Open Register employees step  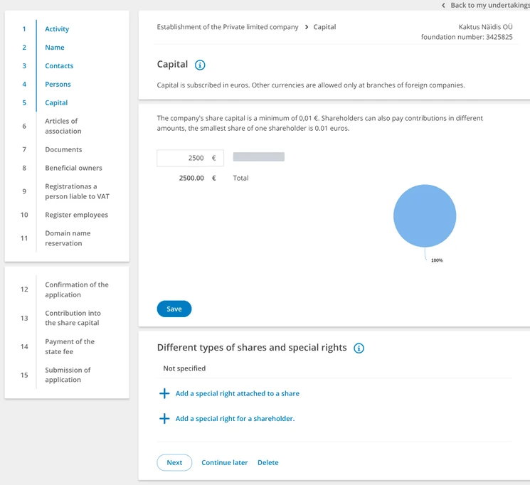76,215
